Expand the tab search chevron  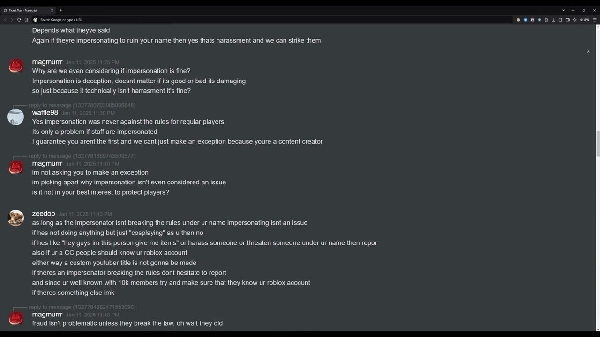pyautogui.click(x=563, y=10)
